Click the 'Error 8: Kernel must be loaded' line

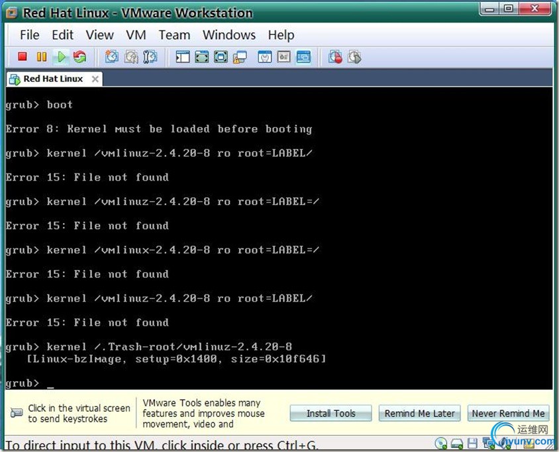[159, 128]
